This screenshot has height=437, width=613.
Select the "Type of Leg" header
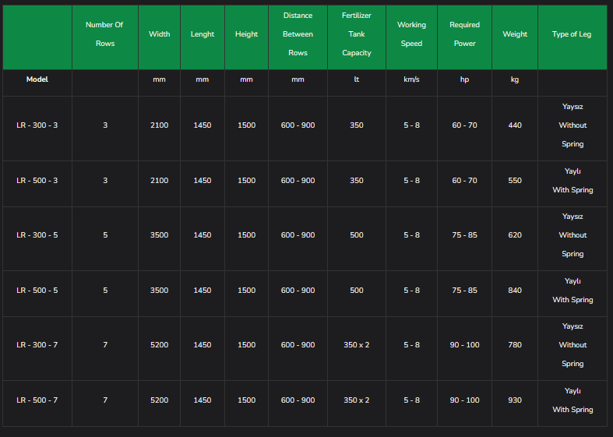click(x=571, y=34)
